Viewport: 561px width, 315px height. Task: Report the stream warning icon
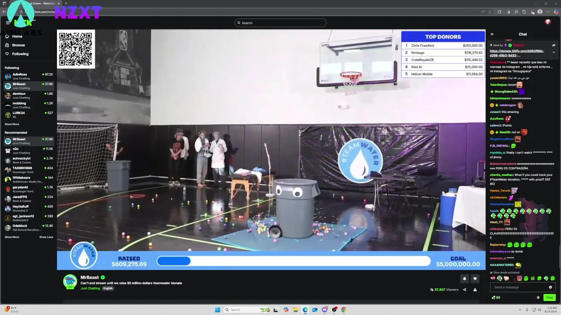pos(475,290)
